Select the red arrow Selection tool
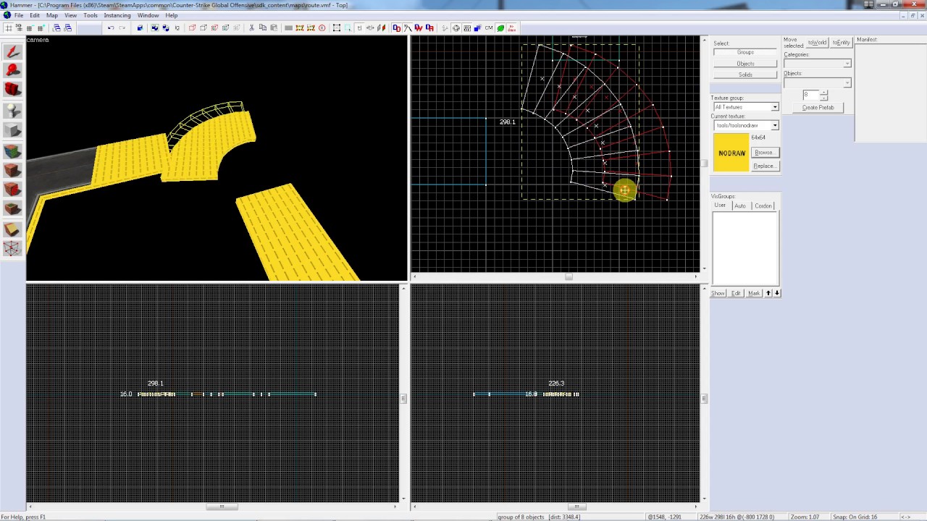This screenshot has width=927, height=521. point(12,52)
